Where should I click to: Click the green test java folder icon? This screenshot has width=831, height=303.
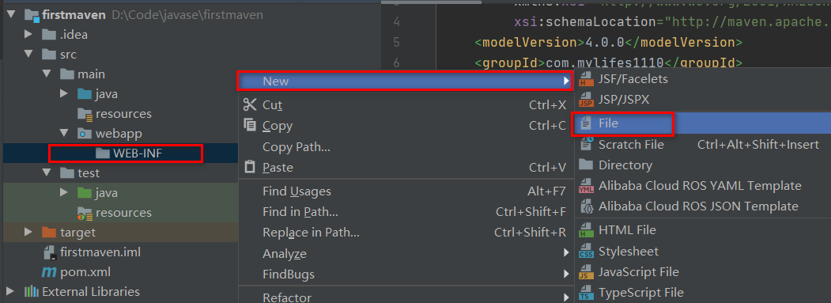point(85,192)
